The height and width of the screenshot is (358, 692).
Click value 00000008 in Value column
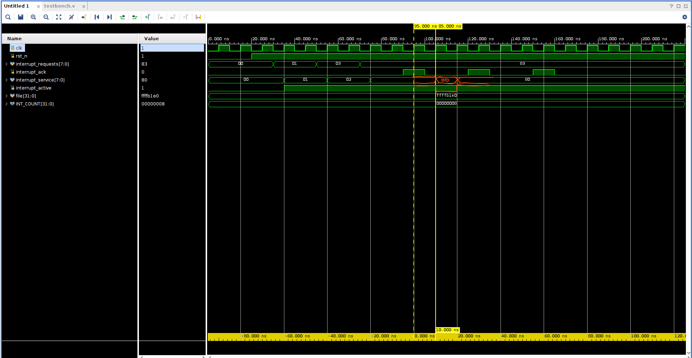click(x=153, y=104)
